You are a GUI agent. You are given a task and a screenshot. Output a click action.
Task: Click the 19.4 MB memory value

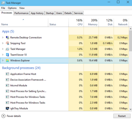click(x=93, y=61)
